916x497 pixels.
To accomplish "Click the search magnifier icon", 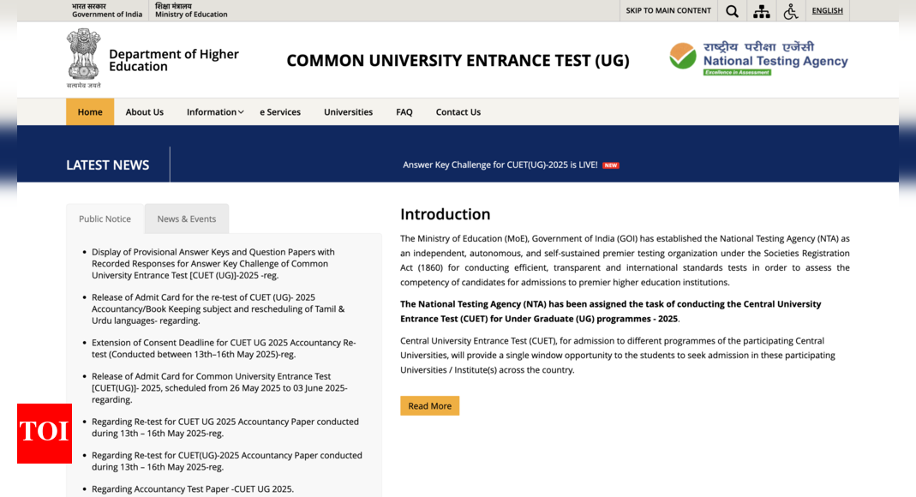I will (x=732, y=11).
